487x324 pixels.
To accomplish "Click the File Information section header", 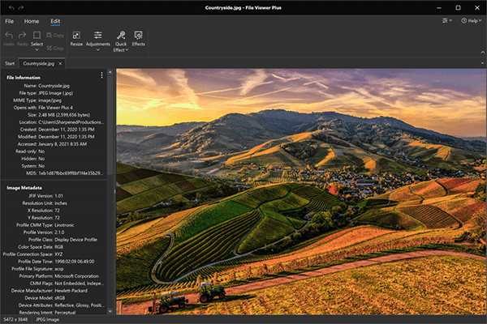I will click(24, 78).
